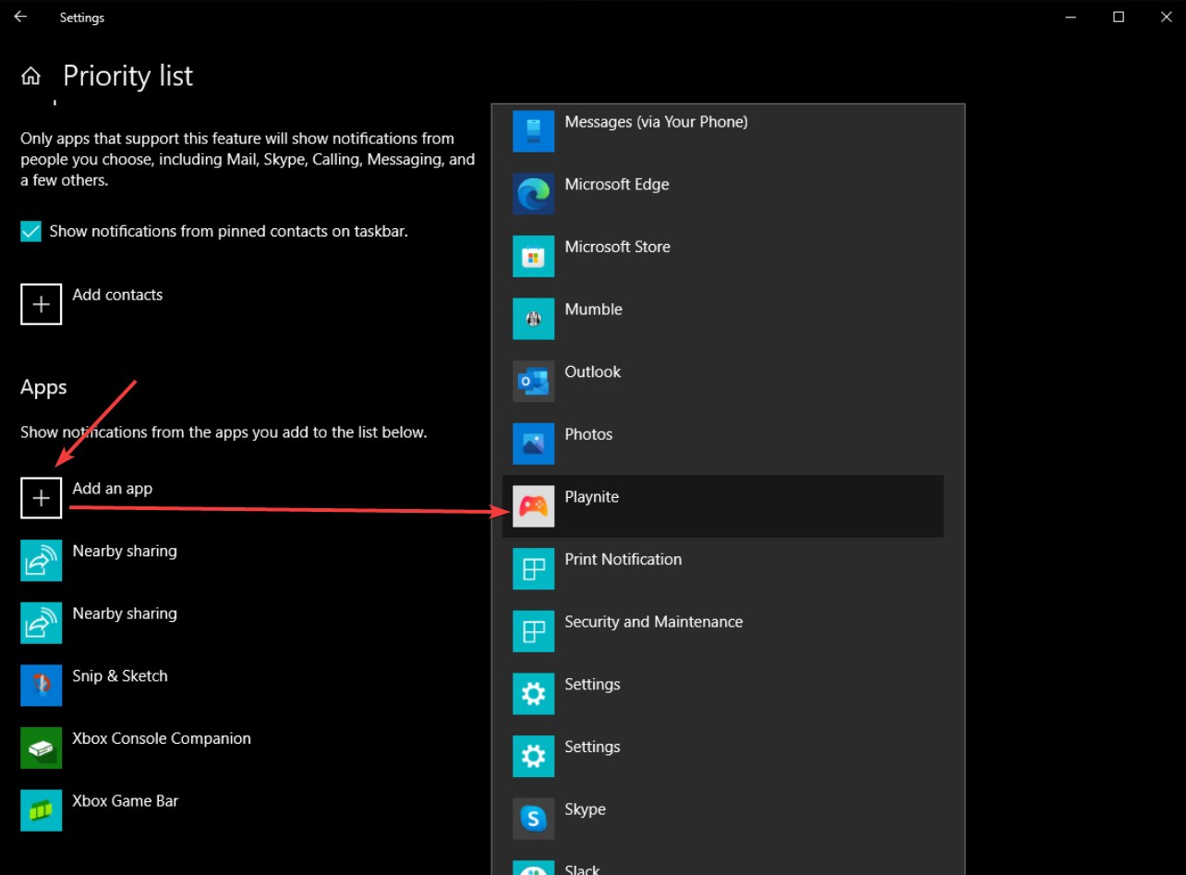Click the Outlook icon in app list
Screen dimensions: 1186x875
coord(534,382)
